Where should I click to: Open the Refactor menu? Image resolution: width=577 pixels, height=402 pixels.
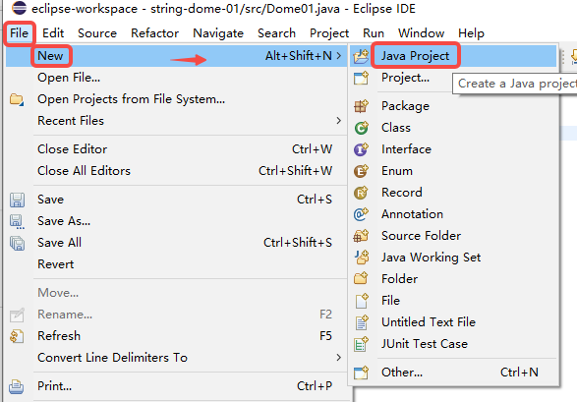(x=155, y=33)
